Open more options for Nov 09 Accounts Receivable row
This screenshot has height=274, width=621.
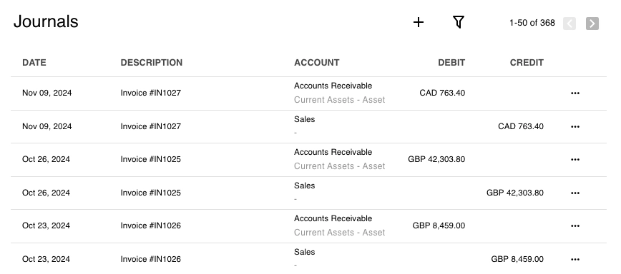575,93
